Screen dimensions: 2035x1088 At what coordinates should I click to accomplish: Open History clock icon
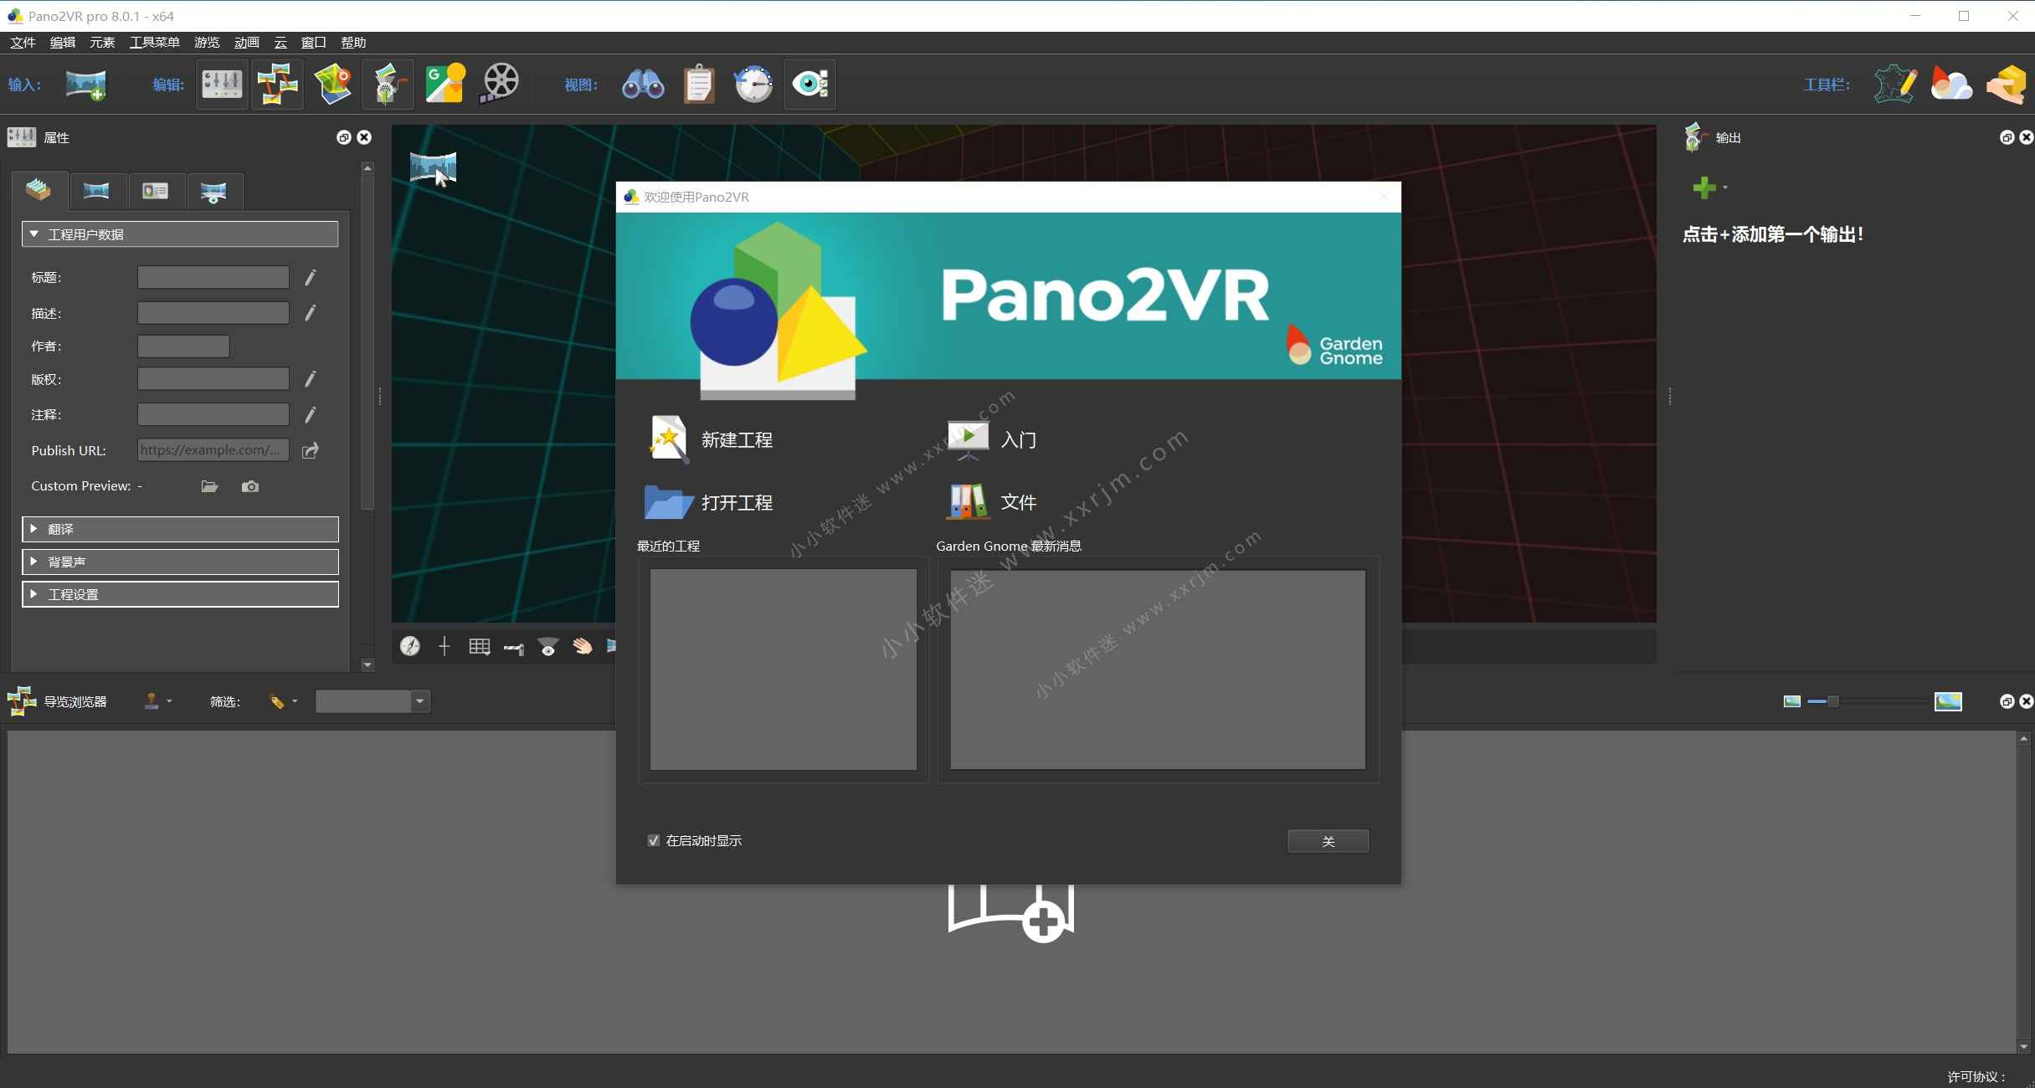pyautogui.click(x=753, y=85)
